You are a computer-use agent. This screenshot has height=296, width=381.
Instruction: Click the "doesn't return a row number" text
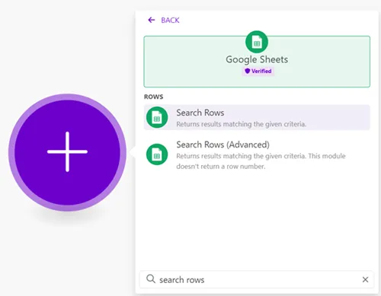coord(221,167)
